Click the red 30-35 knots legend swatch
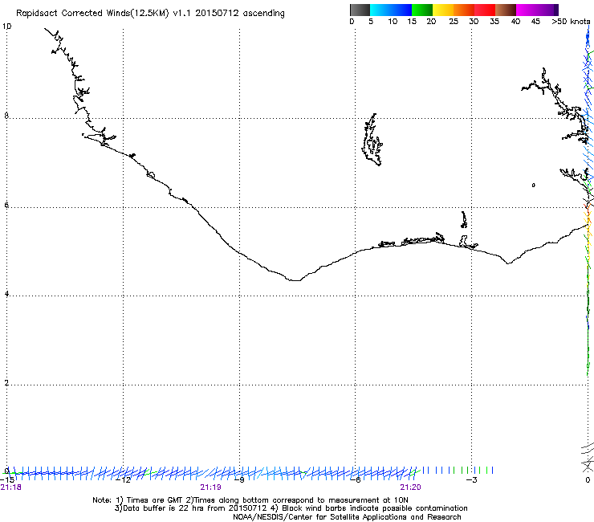 485,10
